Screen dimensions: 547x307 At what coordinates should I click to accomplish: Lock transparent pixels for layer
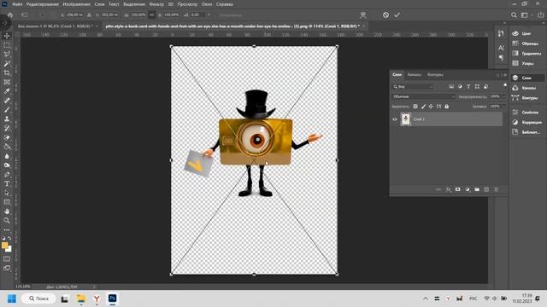point(415,107)
